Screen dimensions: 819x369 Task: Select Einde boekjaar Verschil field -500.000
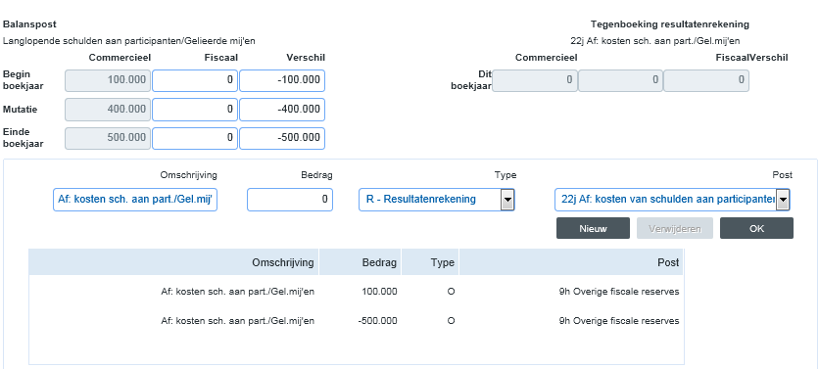coord(282,138)
